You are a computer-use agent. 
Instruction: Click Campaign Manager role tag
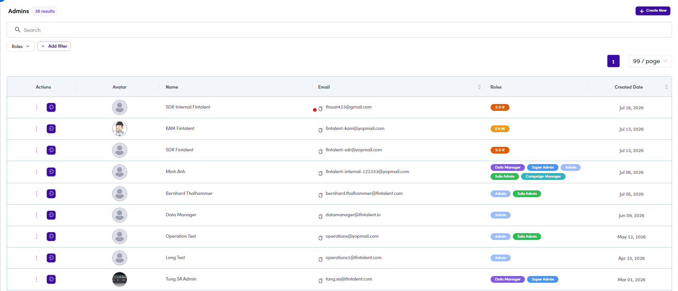(543, 176)
